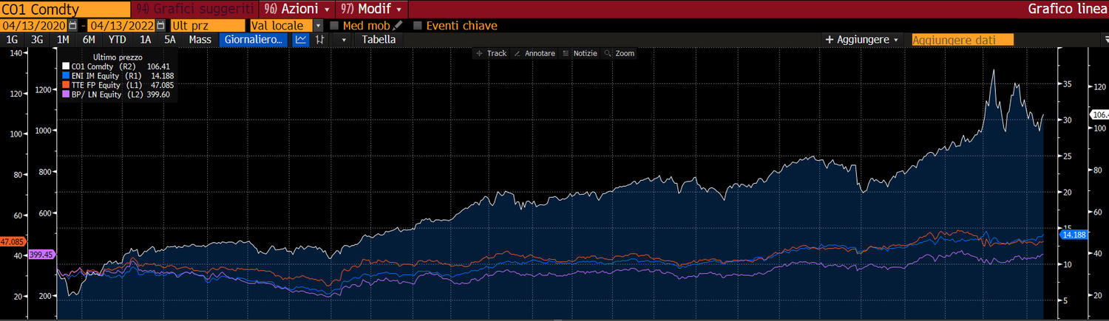Click the Grafico linea title label

click(x=1068, y=9)
